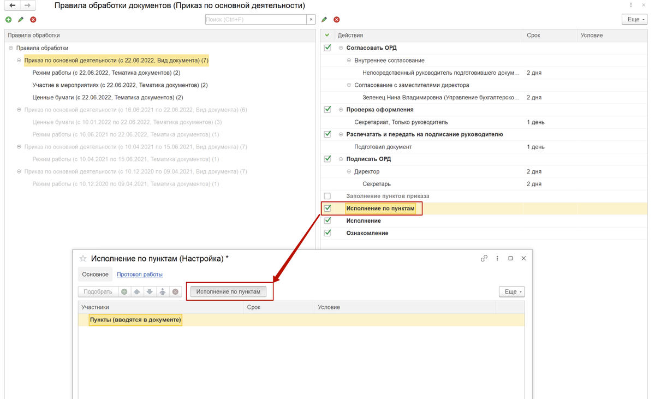Viewport: 655px width, 399px height.
Task: Copy link using the dialog chain icon
Action: (484, 259)
